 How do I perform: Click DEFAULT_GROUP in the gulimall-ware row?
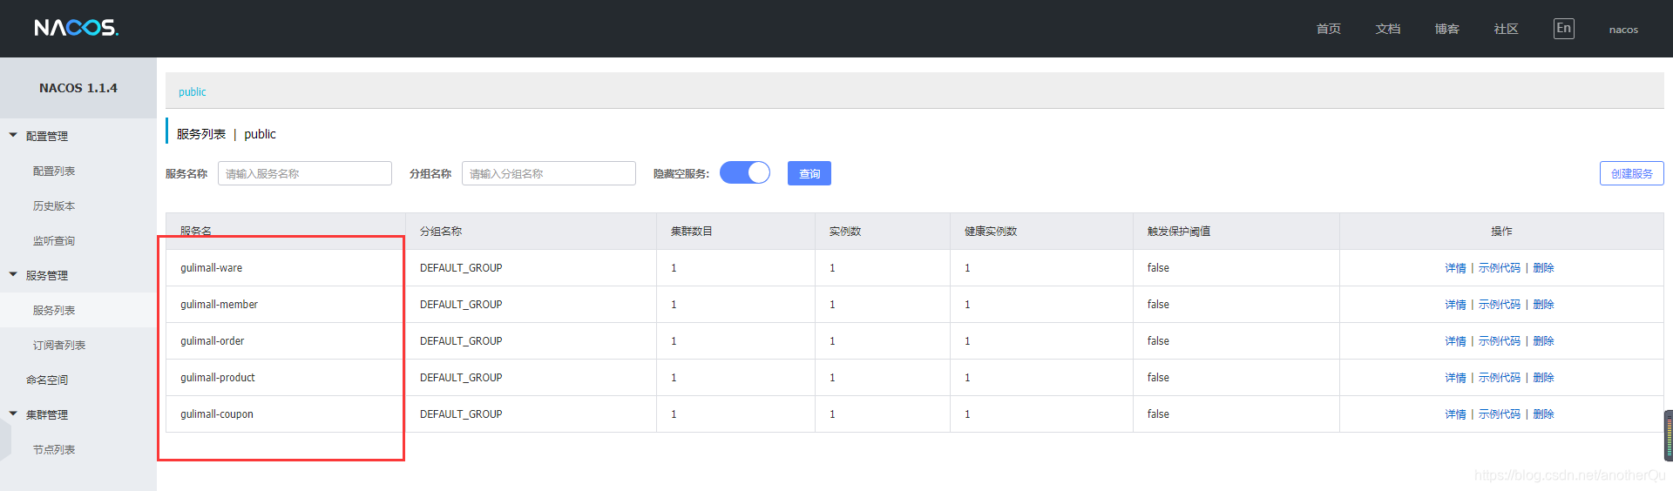coord(461,268)
